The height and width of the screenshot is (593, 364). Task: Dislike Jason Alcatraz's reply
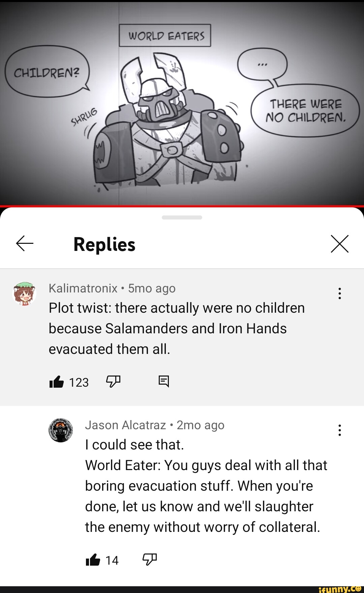tap(150, 560)
